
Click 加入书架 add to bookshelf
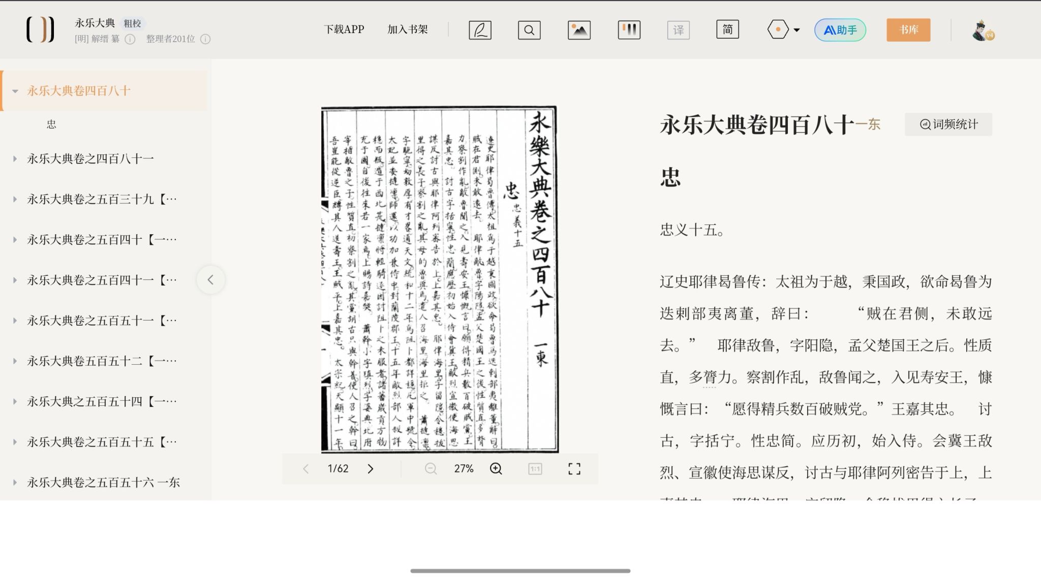click(x=407, y=29)
